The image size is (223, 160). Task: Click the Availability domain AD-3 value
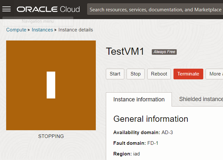click(x=167, y=132)
